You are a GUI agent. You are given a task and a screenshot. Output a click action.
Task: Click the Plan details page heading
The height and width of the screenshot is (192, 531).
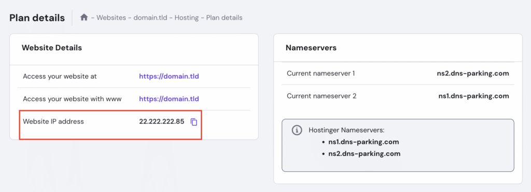click(x=37, y=18)
